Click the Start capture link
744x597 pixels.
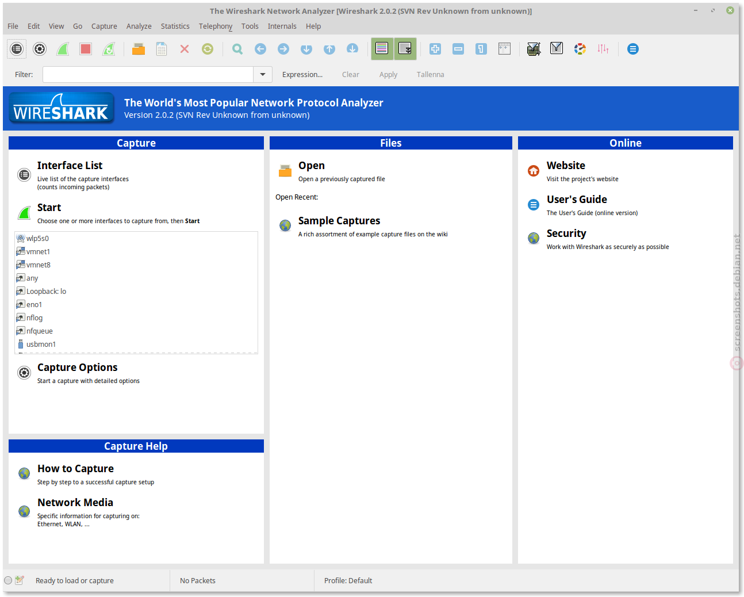click(49, 208)
